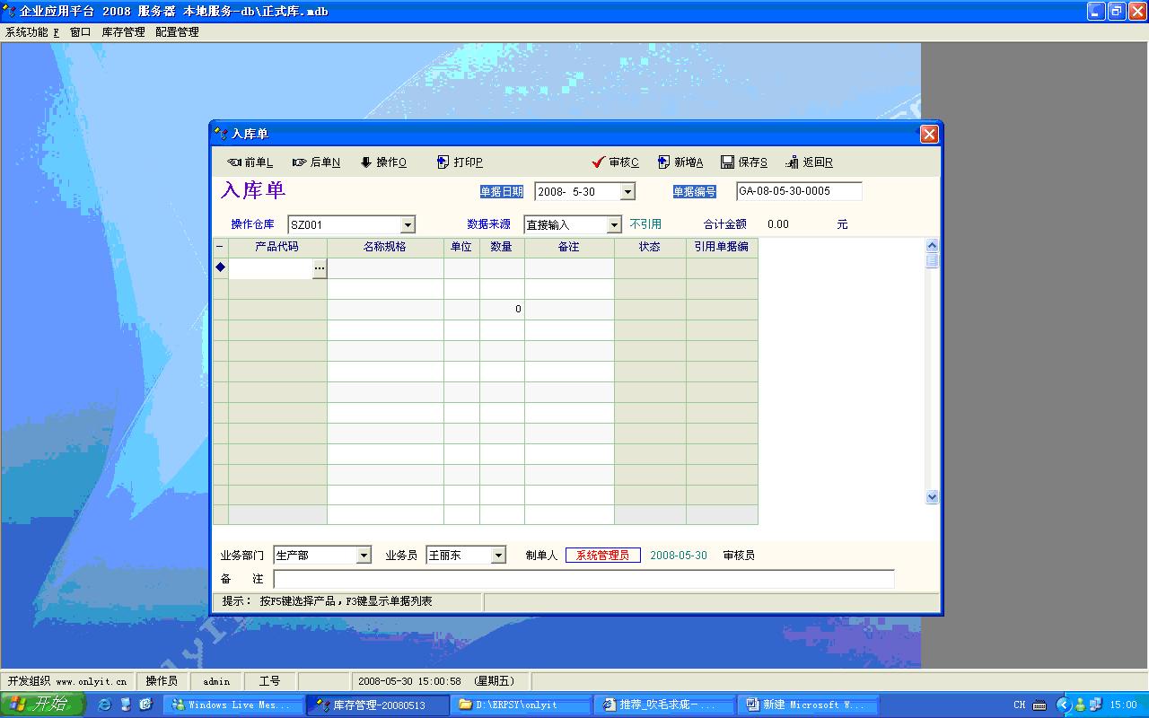Image resolution: width=1149 pixels, height=718 pixels.
Task: Expand the 业务员 王丽东 dropdown
Action: (498, 556)
